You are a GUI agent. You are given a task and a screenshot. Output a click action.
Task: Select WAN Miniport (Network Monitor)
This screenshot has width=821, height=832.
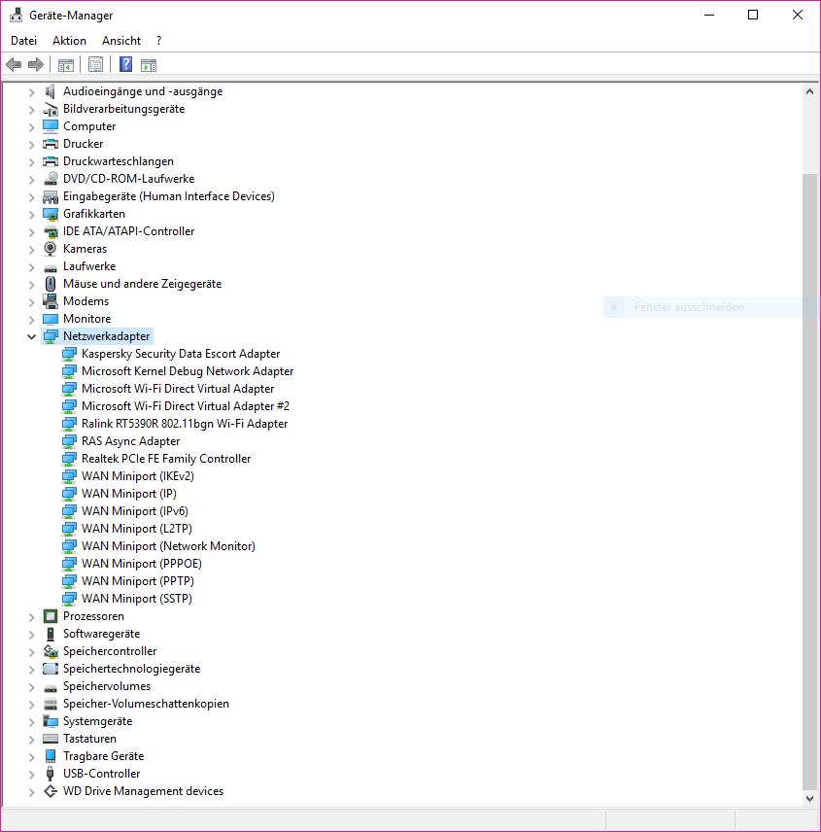pyautogui.click(x=168, y=546)
